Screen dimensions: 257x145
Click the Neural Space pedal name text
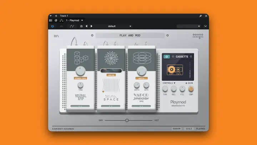point(111,98)
